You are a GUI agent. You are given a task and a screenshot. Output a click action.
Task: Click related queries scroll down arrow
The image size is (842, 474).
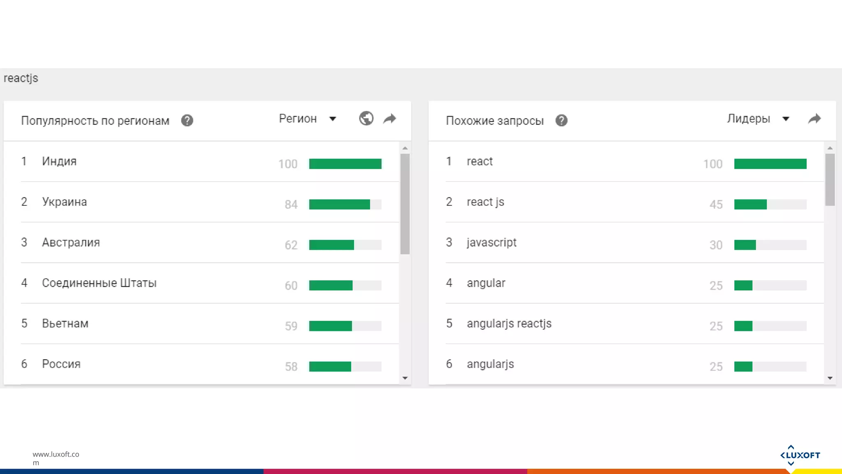(x=830, y=378)
